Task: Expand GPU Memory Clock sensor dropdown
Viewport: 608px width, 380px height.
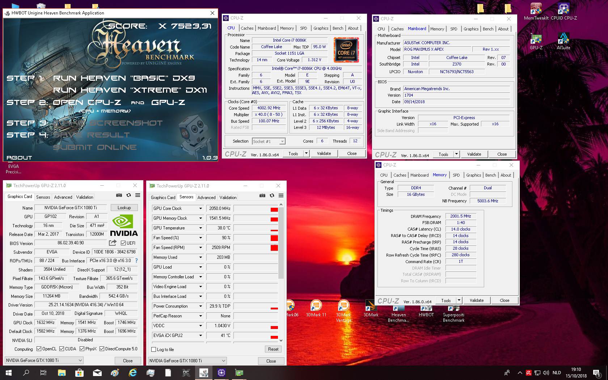Action: coord(200,218)
